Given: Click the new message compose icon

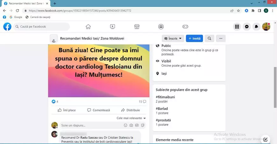Looking at the screenshot, I should 265,140.
